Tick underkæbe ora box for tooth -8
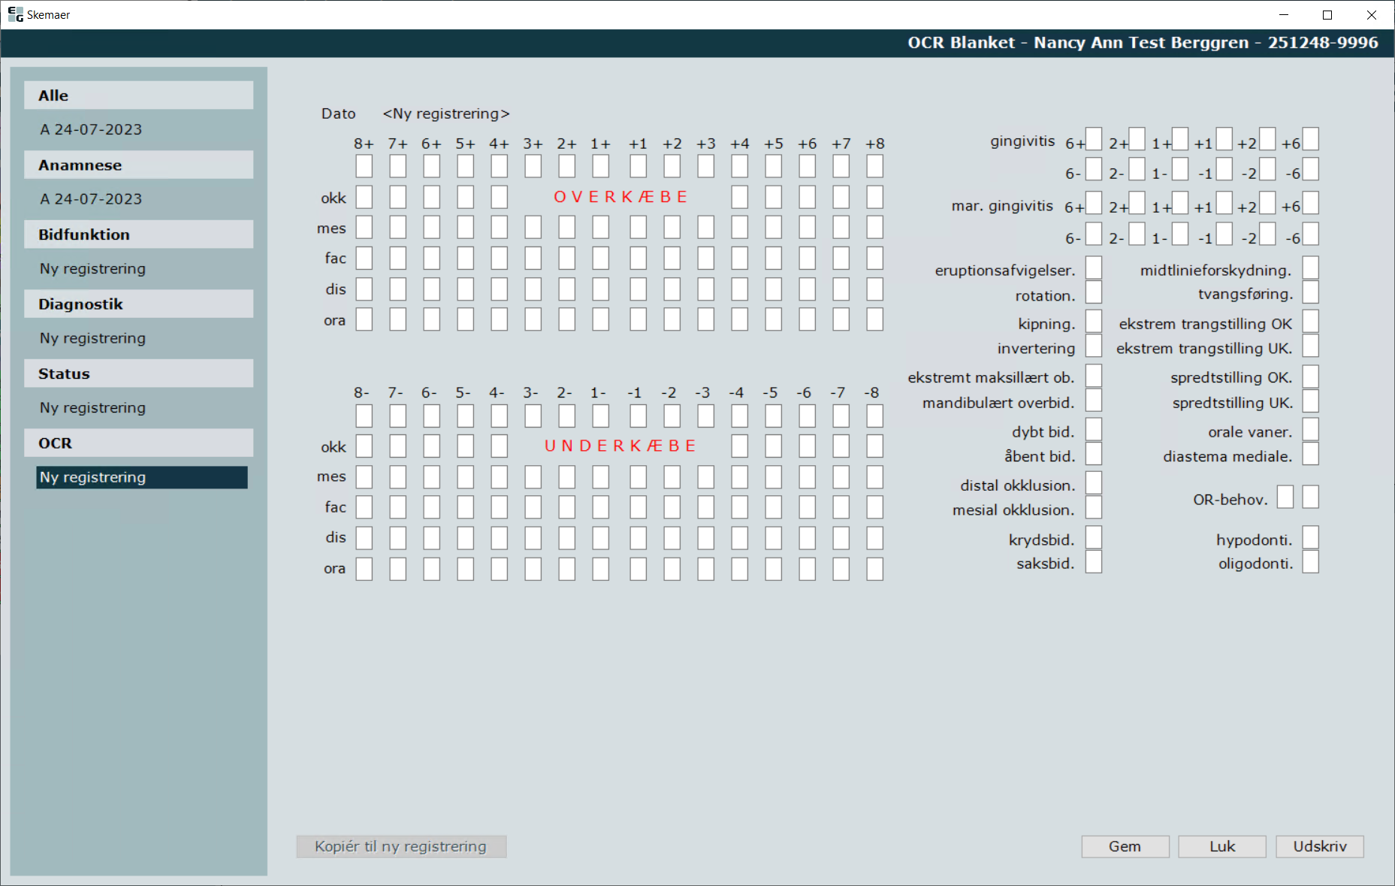Viewport: 1395px width, 886px height. coord(875,569)
